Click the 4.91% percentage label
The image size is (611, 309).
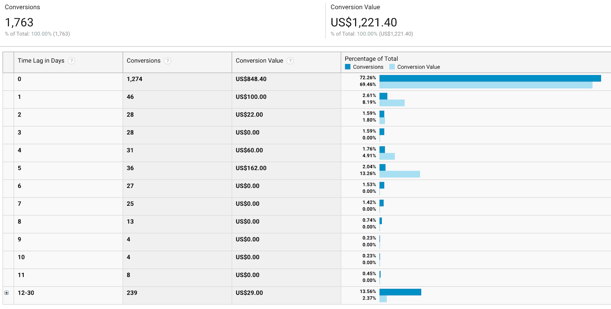pyautogui.click(x=369, y=156)
